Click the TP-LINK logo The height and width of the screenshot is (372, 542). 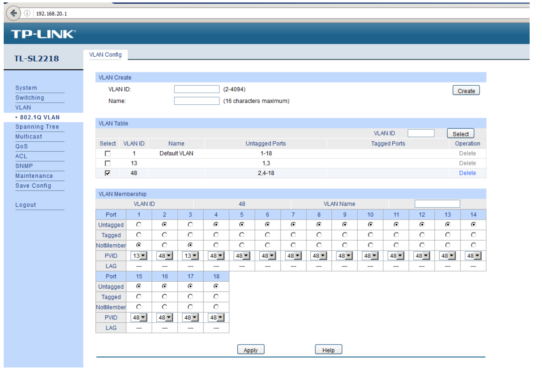(43, 34)
